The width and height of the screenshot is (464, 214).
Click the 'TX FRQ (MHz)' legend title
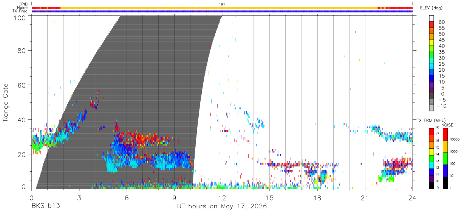[x=431, y=120]
